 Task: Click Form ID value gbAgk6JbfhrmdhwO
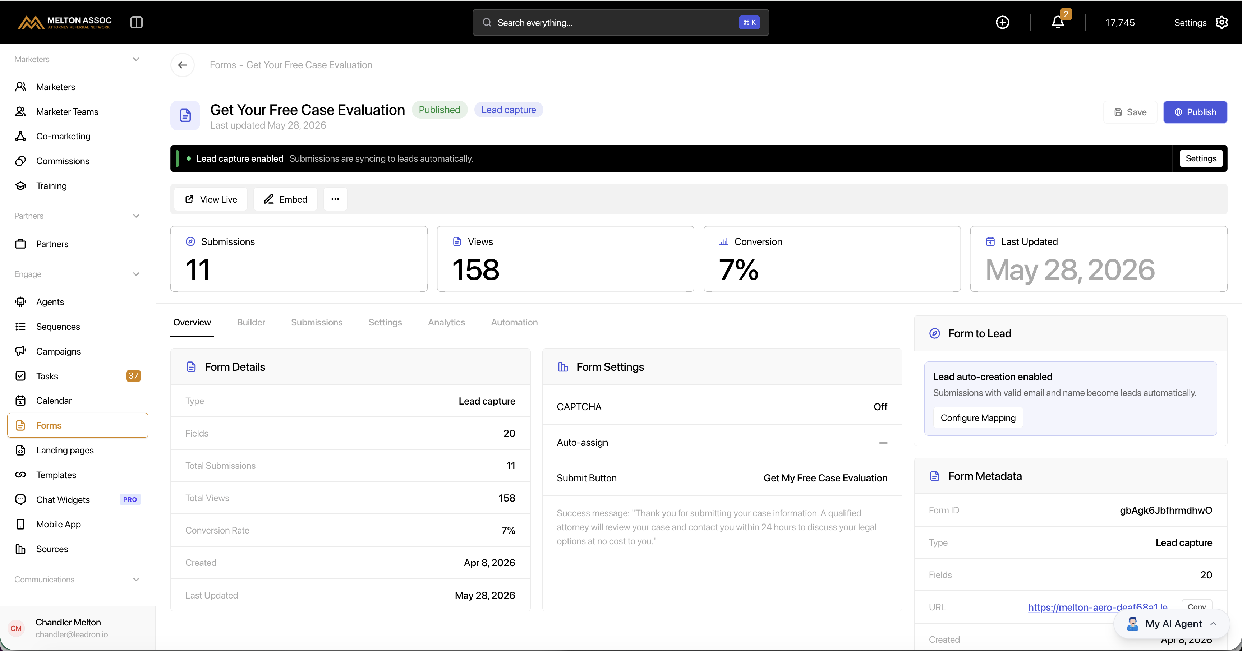click(1165, 510)
